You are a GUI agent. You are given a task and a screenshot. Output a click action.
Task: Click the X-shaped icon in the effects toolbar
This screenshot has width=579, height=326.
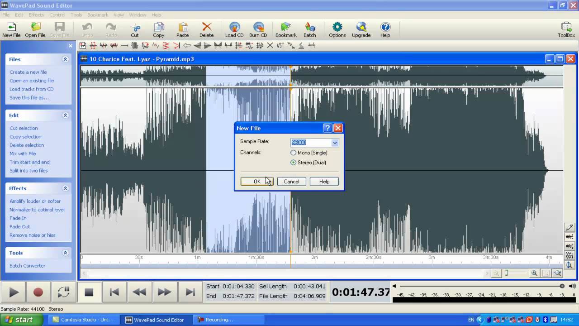click(x=270, y=45)
